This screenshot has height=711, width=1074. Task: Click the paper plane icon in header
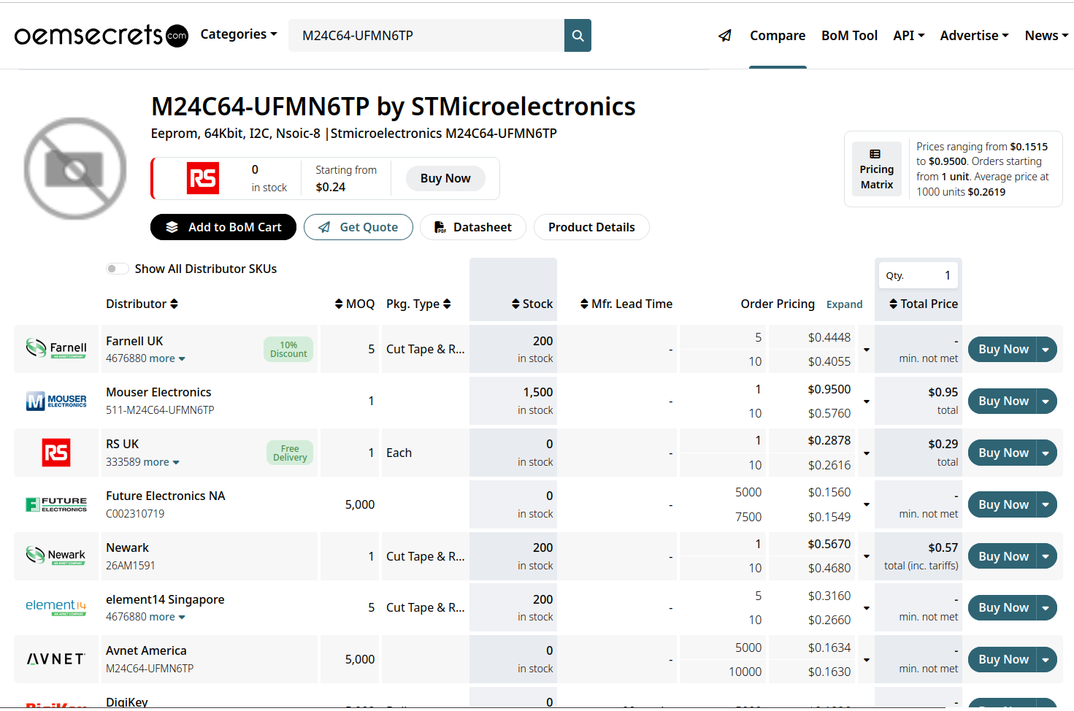tap(724, 36)
